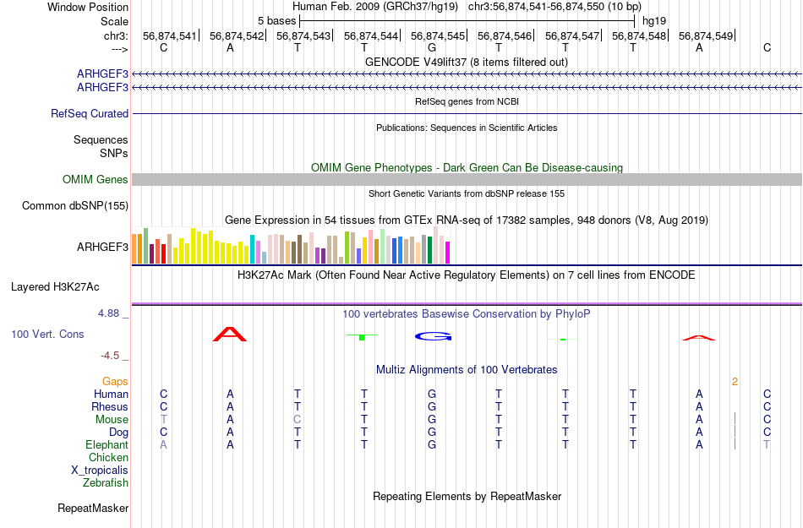Screen dimensions: 803x528
Task: Click the Chicken species row label
Action: [x=108, y=457]
